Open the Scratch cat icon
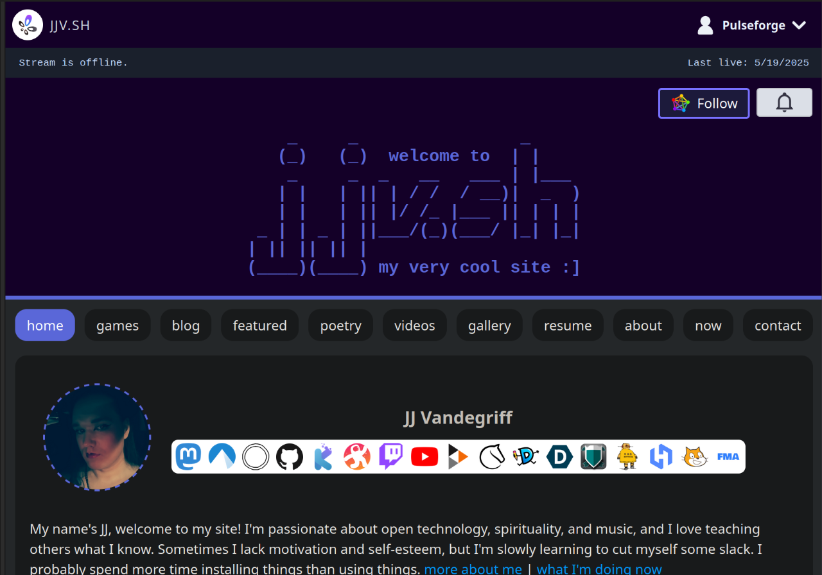 (694, 457)
